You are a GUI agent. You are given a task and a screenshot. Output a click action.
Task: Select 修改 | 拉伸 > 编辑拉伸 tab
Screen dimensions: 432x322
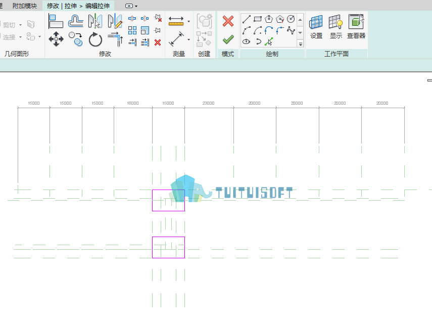tap(78, 6)
